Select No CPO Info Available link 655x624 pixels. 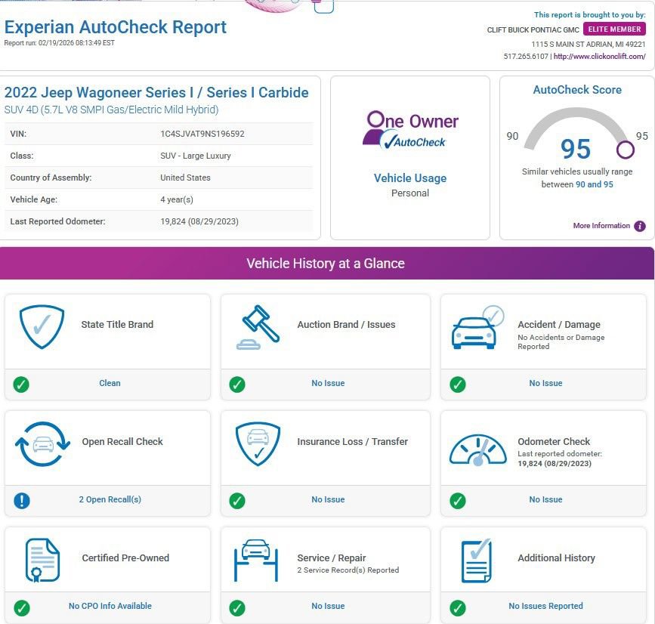pos(110,606)
